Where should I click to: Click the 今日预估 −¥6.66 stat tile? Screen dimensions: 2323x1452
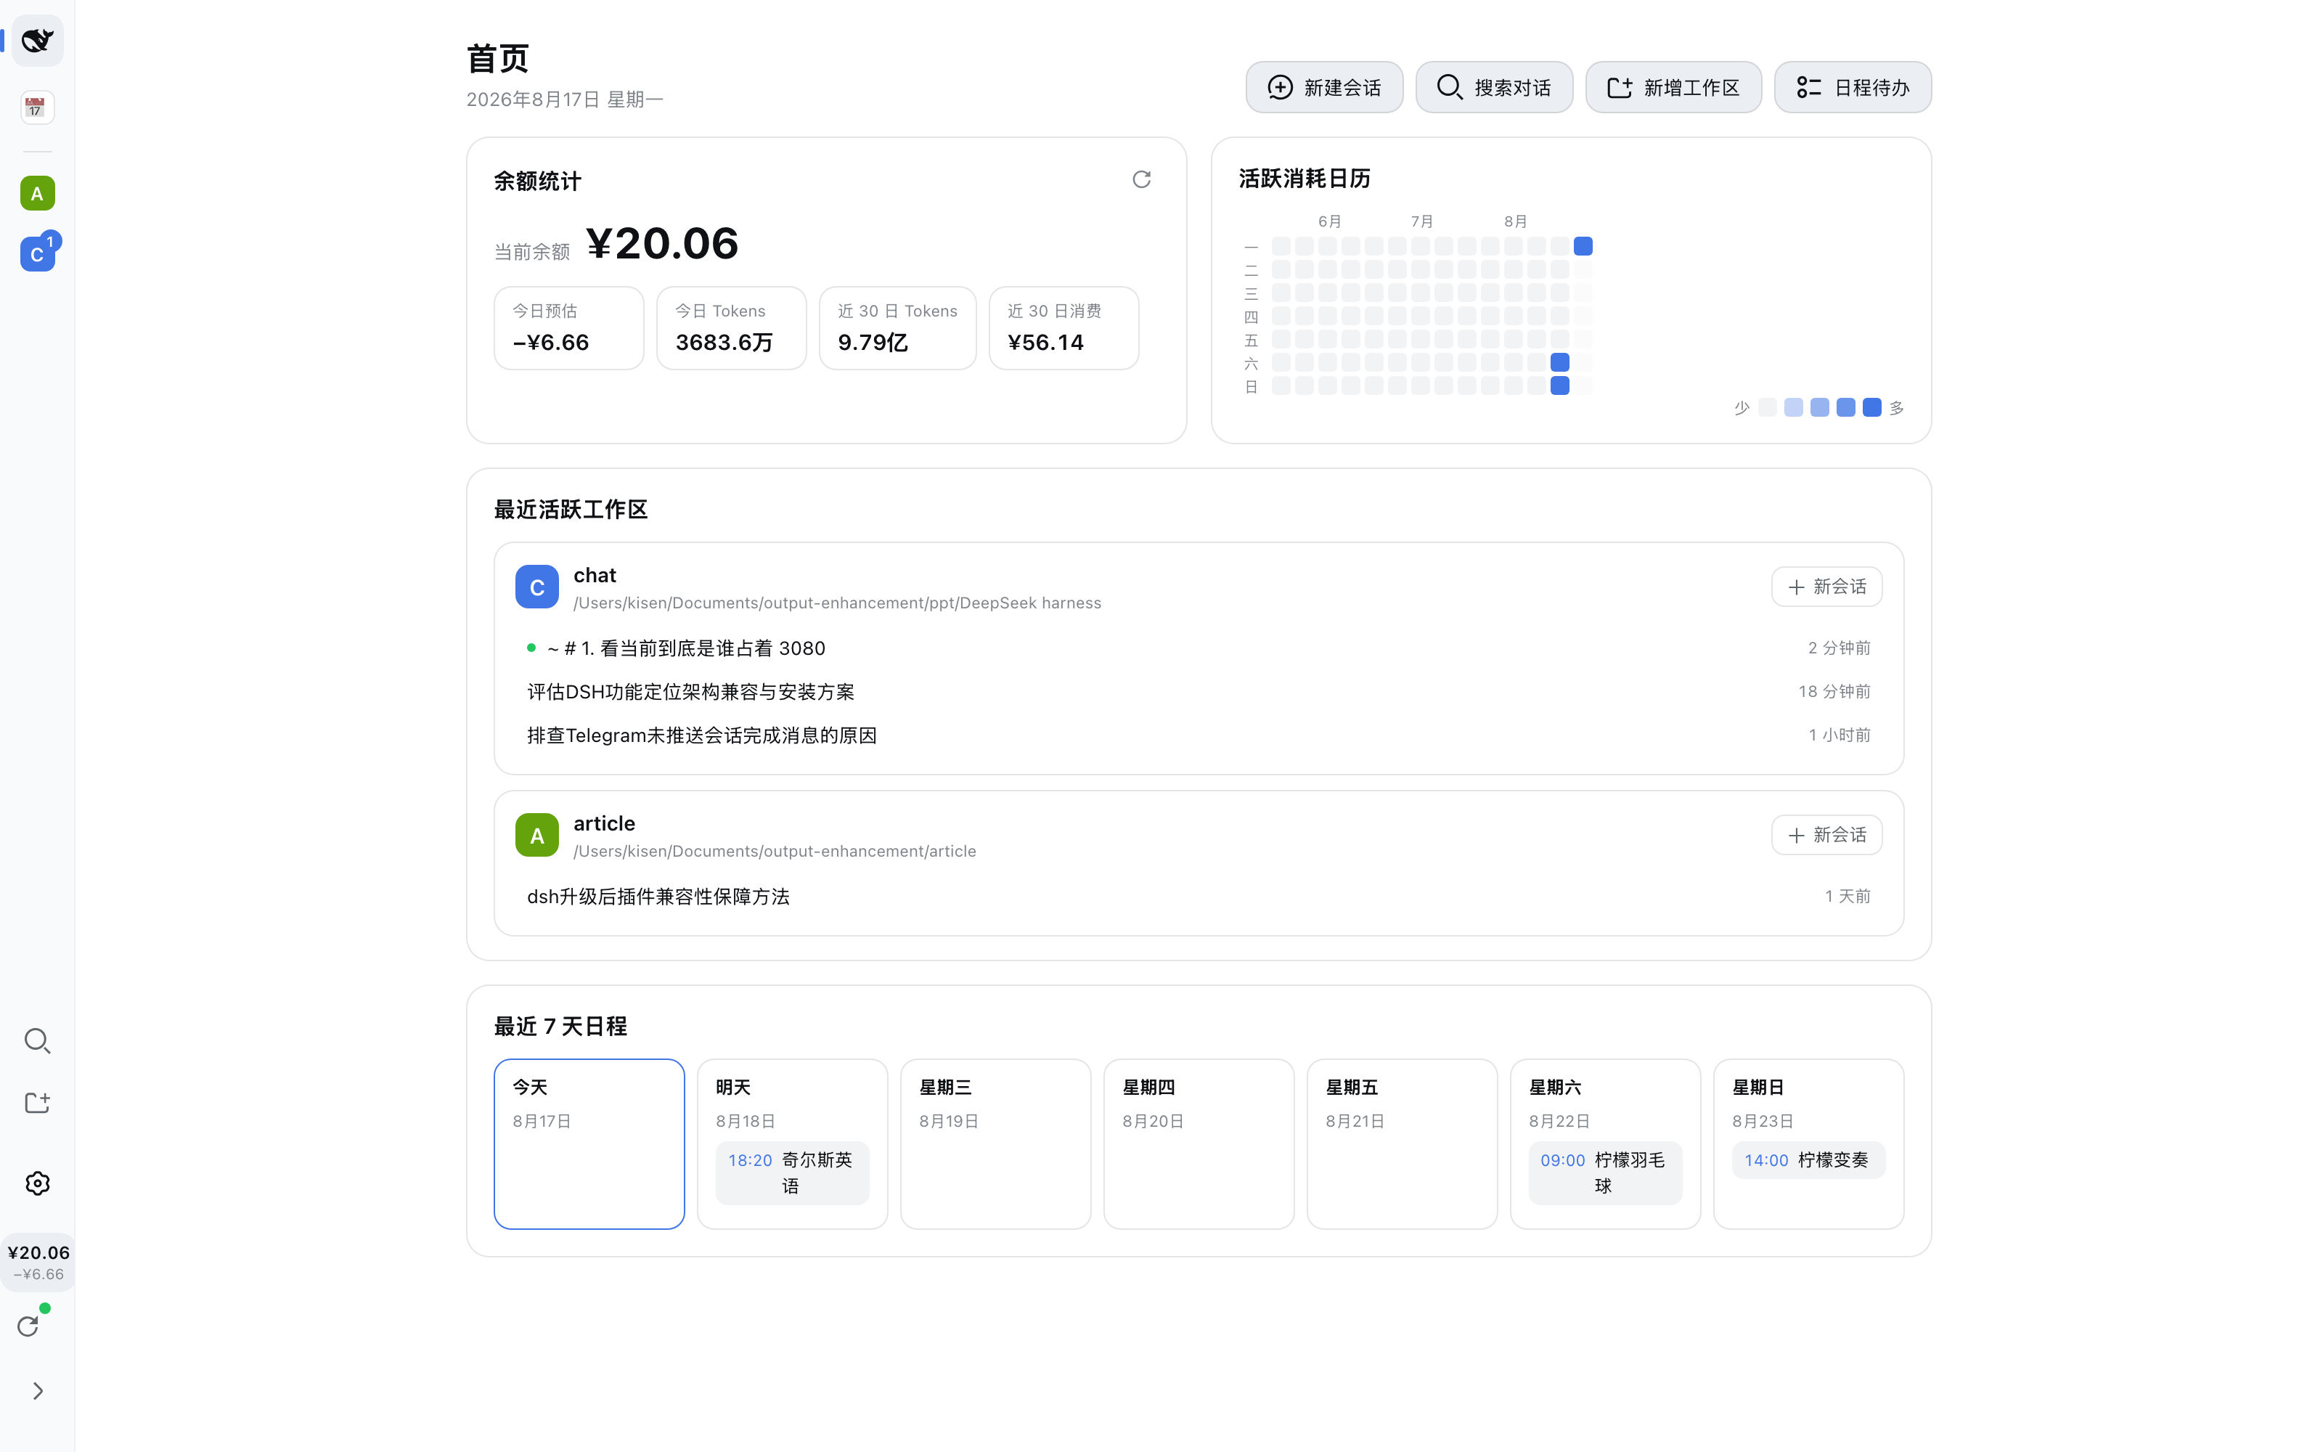(568, 327)
